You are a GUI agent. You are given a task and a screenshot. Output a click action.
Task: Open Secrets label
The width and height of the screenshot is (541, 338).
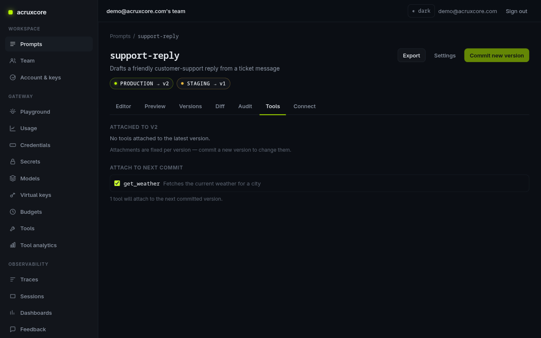[x=30, y=162]
